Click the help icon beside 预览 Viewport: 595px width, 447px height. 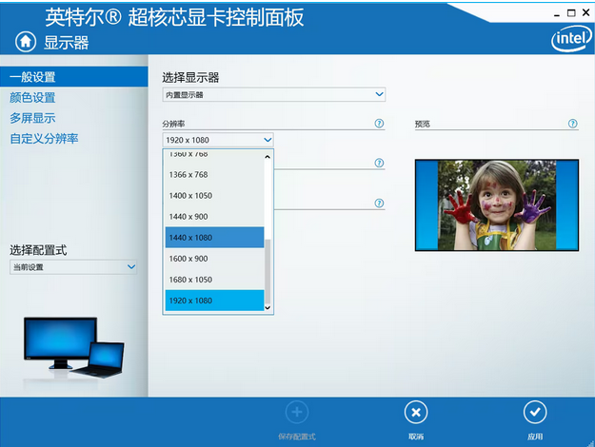pos(573,124)
